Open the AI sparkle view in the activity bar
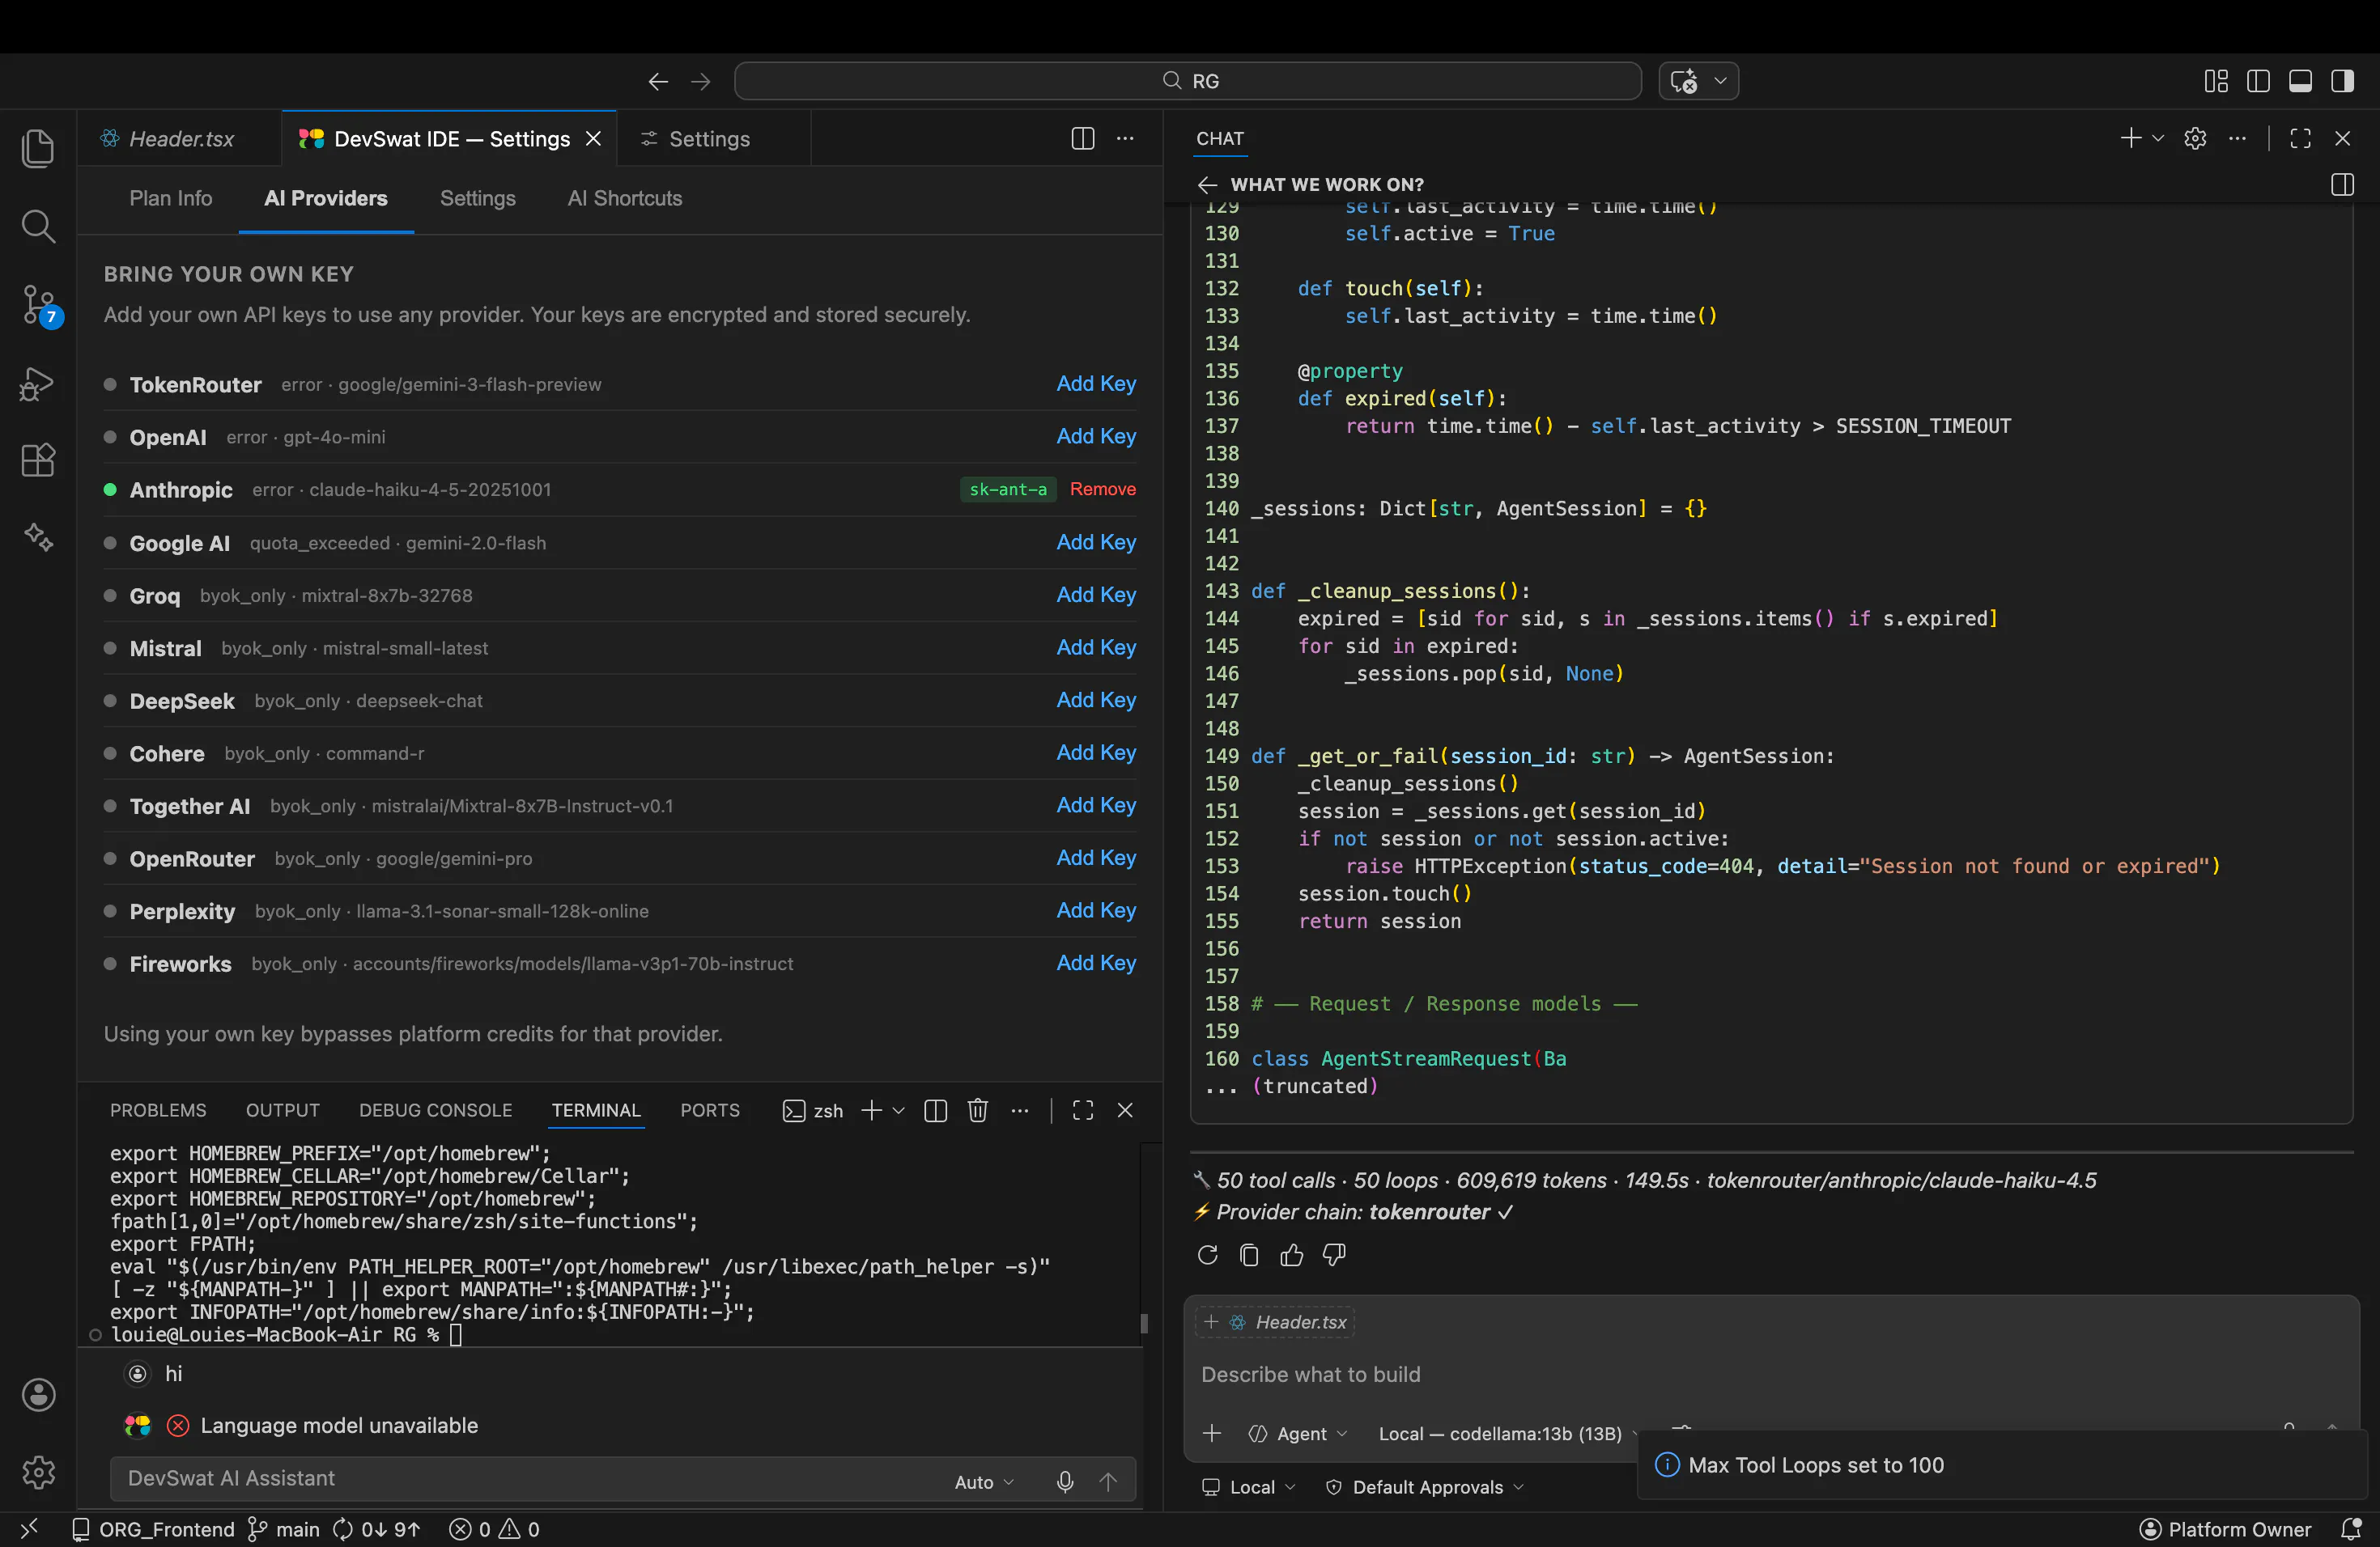This screenshot has height=1547, width=2380. 38,536
